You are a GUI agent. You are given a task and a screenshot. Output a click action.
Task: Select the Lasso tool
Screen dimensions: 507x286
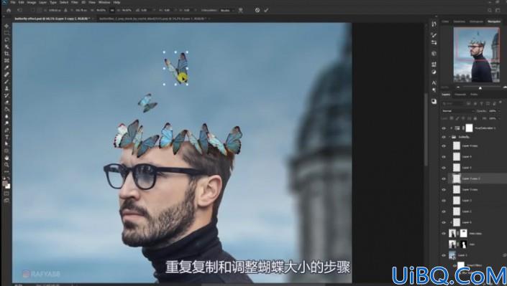click(6, 39)
